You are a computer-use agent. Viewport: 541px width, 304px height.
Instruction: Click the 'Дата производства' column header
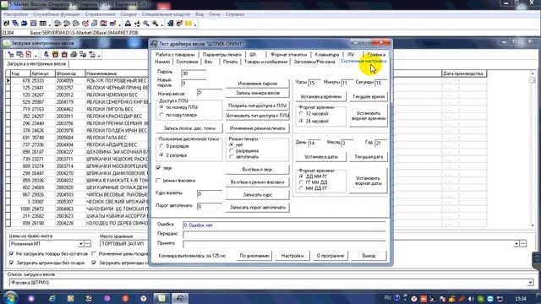464,73
